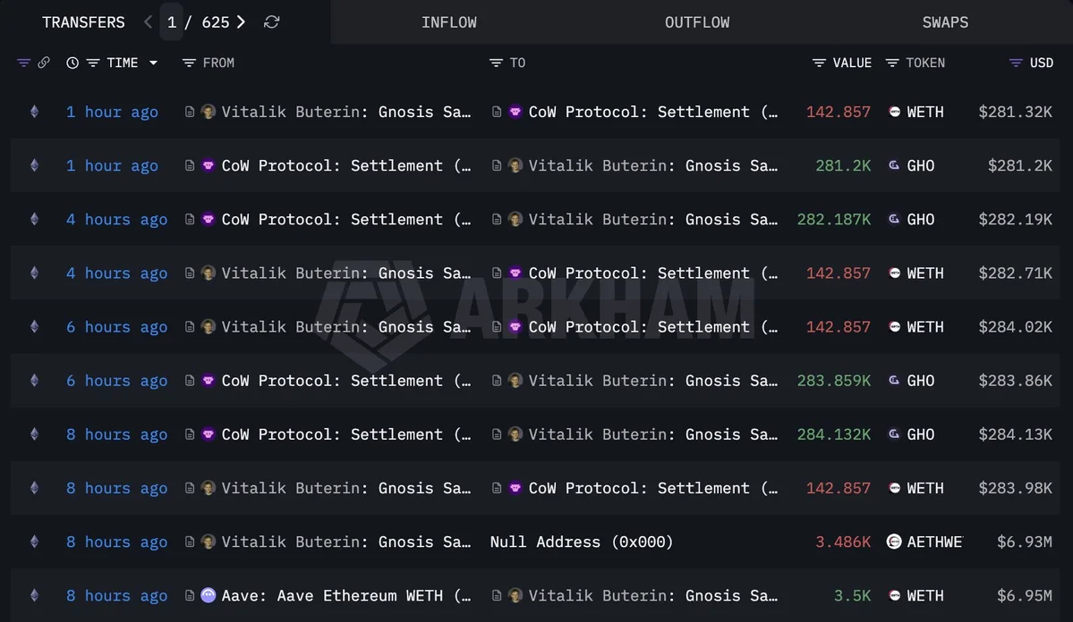Go to previous page of transfers
1073x622 pixels.
[149, 22]
